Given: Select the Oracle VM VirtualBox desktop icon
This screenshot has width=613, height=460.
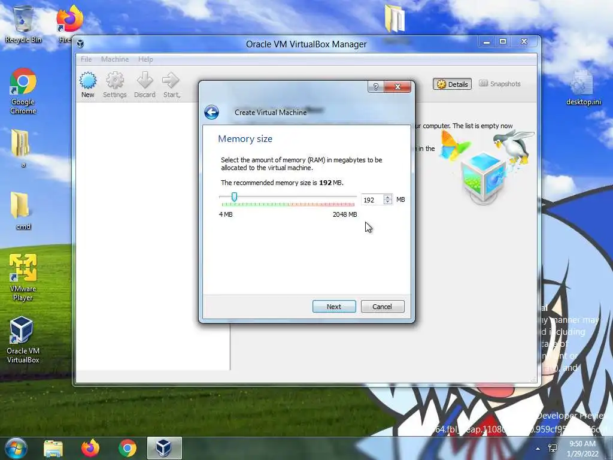Looking at the screenshot, I should point(23,340).
